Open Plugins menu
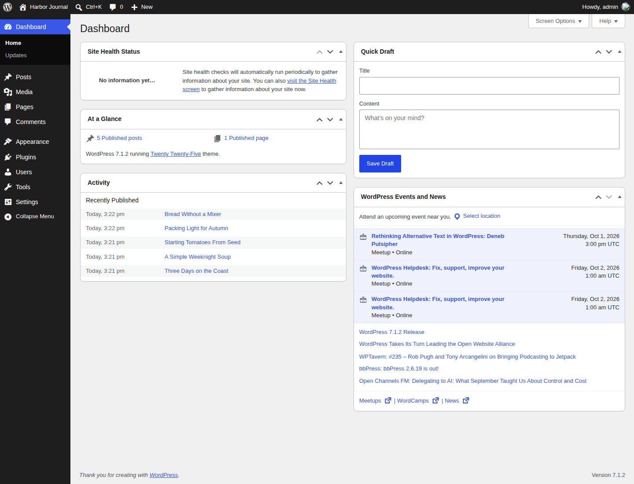The height and width of the screenshot is (484, 634). [x=35, y=157]
